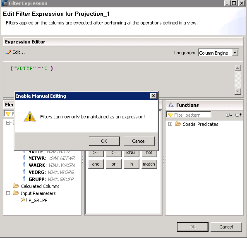Minimize the Filter Expression window
This screenshot has height=238, width=247.
click(227, 3)
